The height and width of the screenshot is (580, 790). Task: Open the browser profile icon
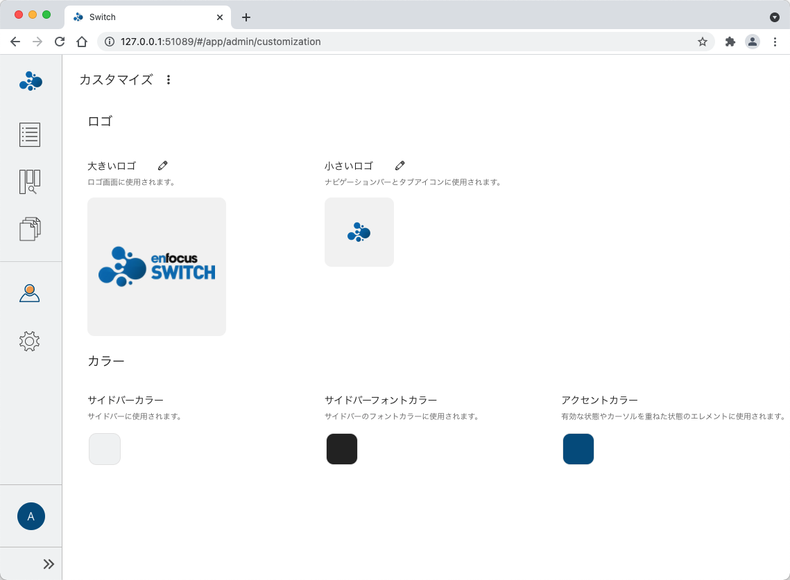[753, 42]
